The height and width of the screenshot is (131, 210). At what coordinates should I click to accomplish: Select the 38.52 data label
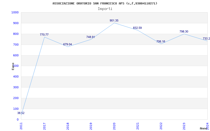pyautogui.click(x=21, y=113)
